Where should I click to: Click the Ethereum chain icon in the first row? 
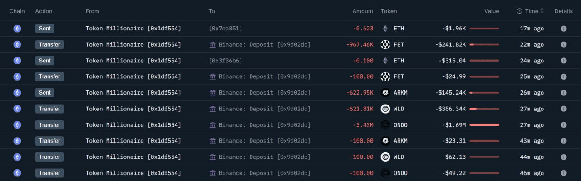coord(17,29)
